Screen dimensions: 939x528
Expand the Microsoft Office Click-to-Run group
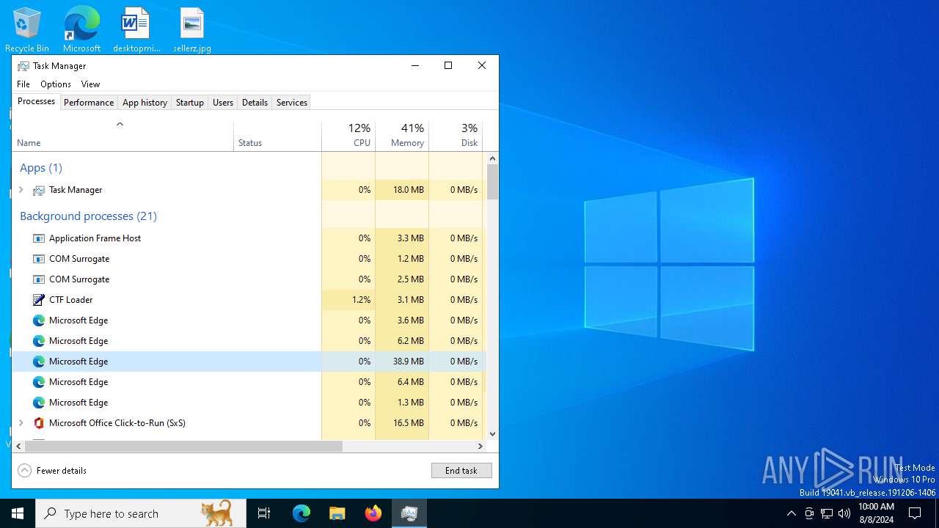21,423
